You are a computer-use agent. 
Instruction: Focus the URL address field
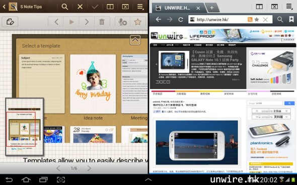(x=219, y=20)
